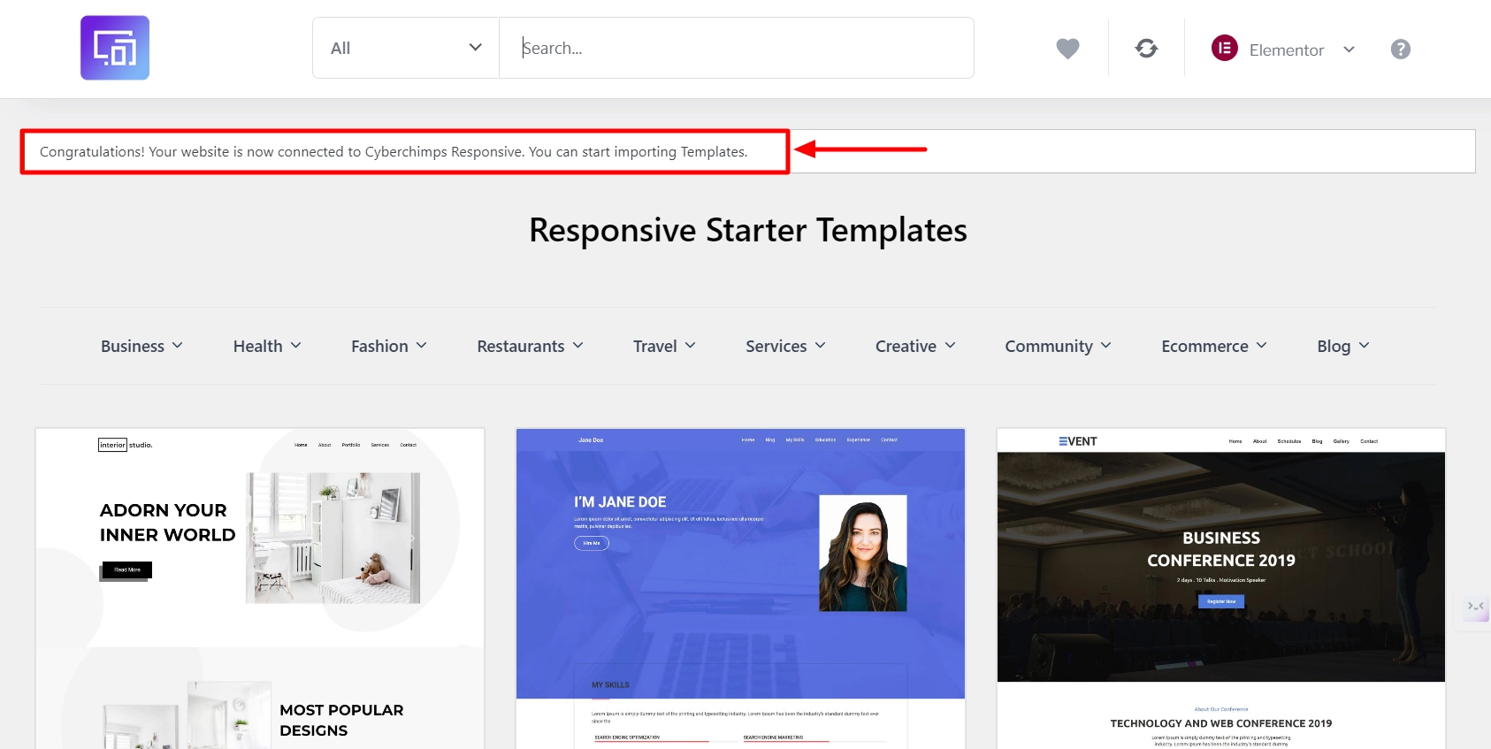Viewport: 1491px width, 749px height.
Task: Expand the Travel category menu
Action: click(x=664, y=346)
